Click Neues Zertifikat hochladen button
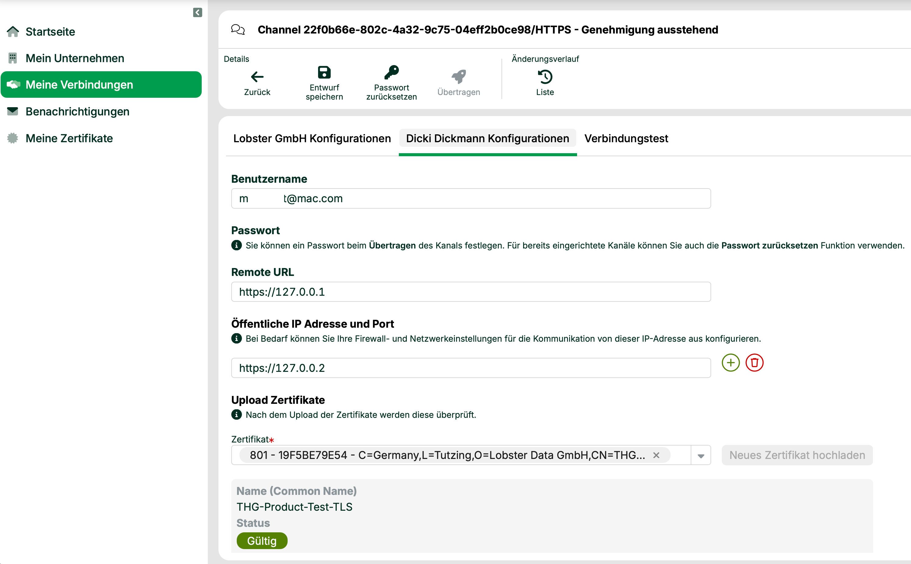Screen dimensions: 911x564 click(x=797, y=455)
